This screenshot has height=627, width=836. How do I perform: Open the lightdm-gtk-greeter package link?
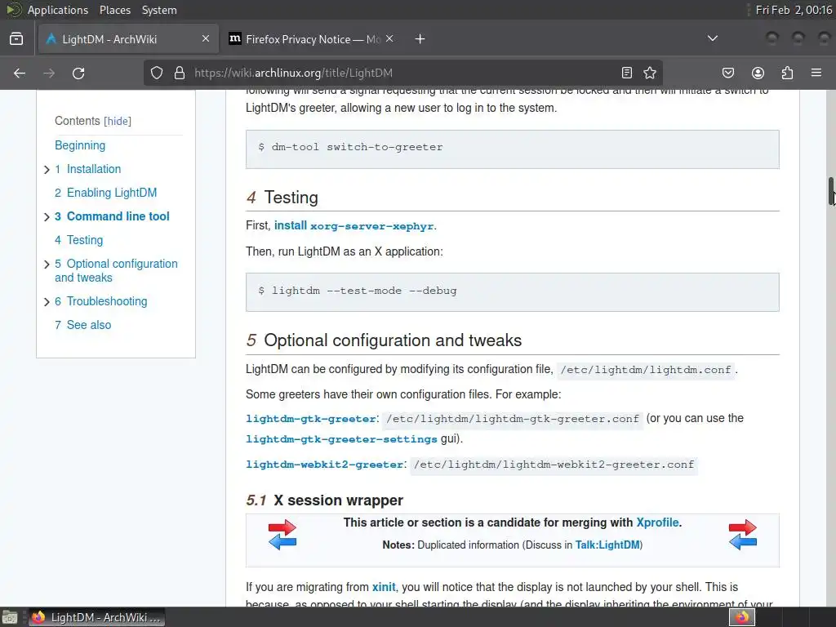[x=311, y=419]
